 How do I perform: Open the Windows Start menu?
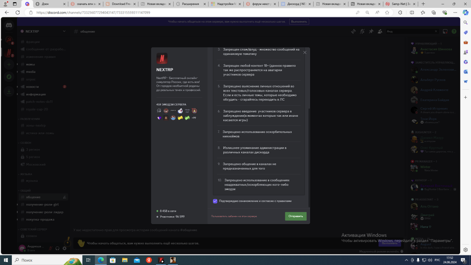click(6, 260)
